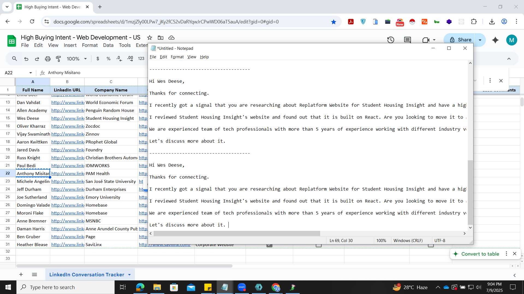
Task: Format as percent icon
Action: click(108, 59)
